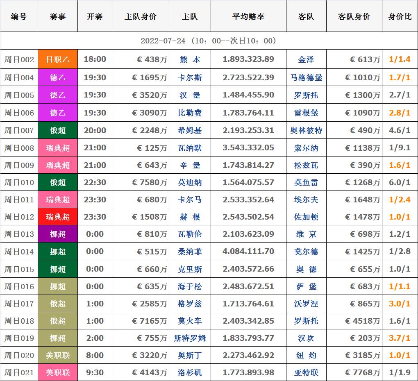The height and width of the screenshot is (381, 418).
Task: Open home team 熊本 link
Action: point(190,59)
